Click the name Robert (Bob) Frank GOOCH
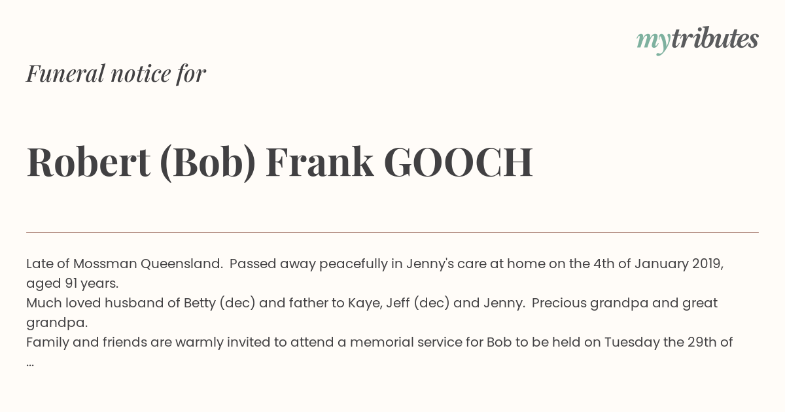This screenshot has width=785, height=412. coord(280,162)
